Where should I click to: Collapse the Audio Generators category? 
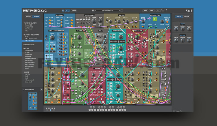tap(30, 23)
